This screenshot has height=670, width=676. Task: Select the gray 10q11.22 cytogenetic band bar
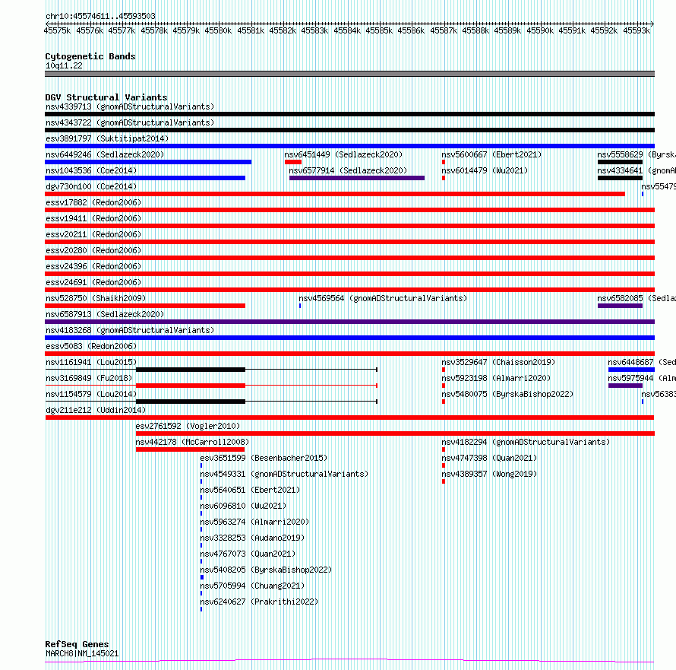(349, 74)
